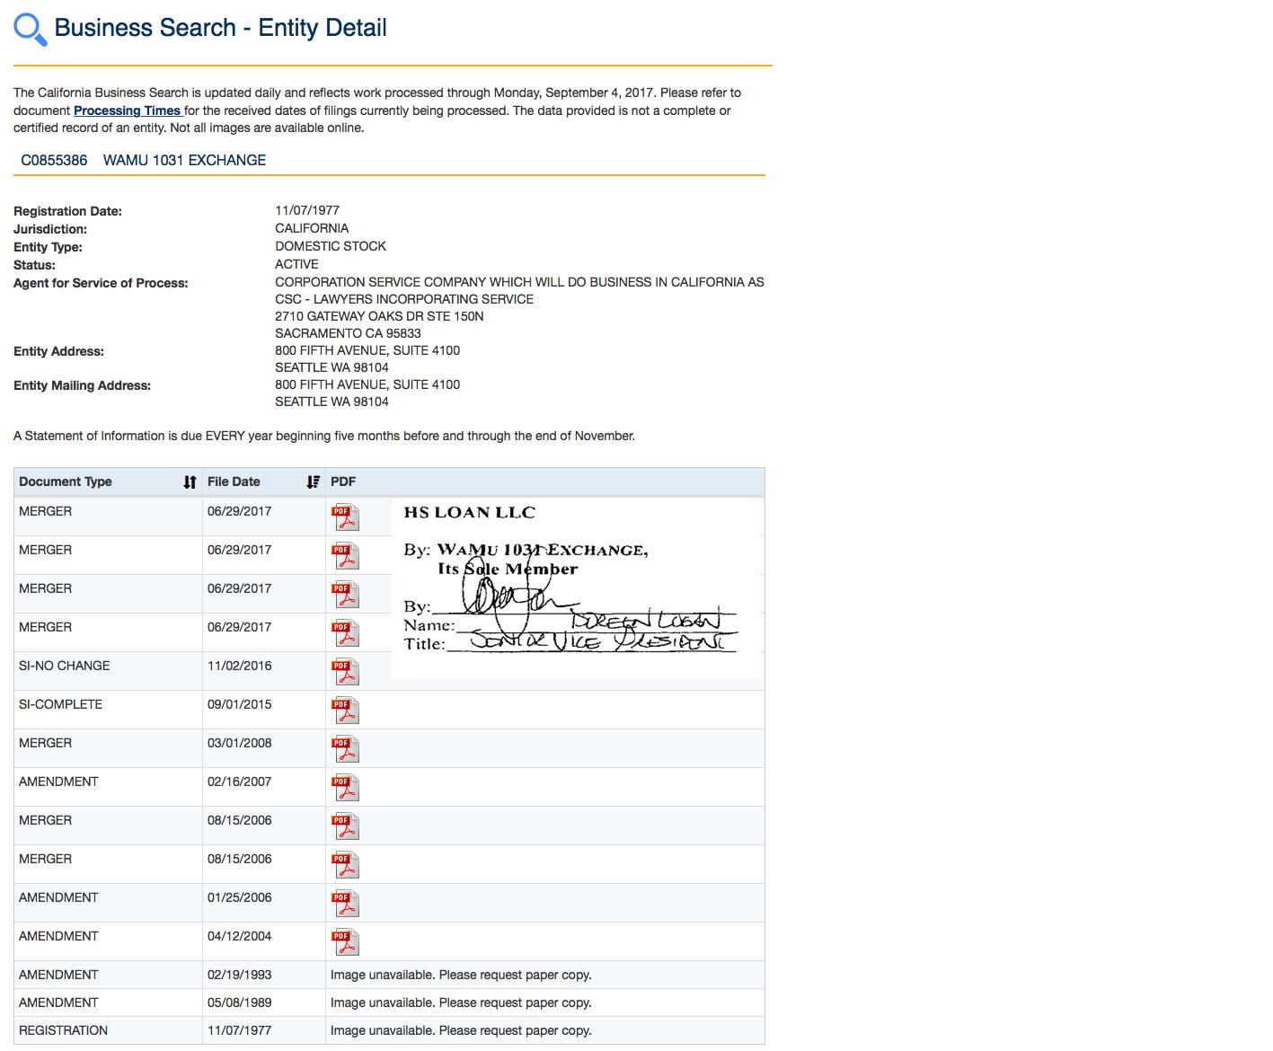Click the file date 02/16/2007

[x=239, y=782]
